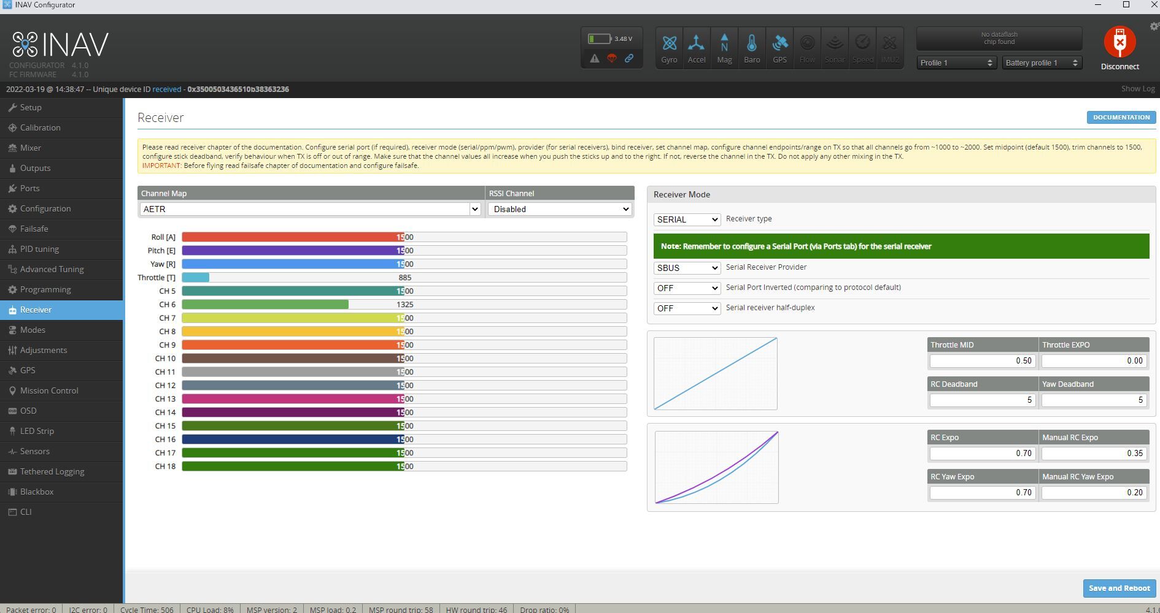
Task: Switch to Programming tab
Action: click(61, 289)
